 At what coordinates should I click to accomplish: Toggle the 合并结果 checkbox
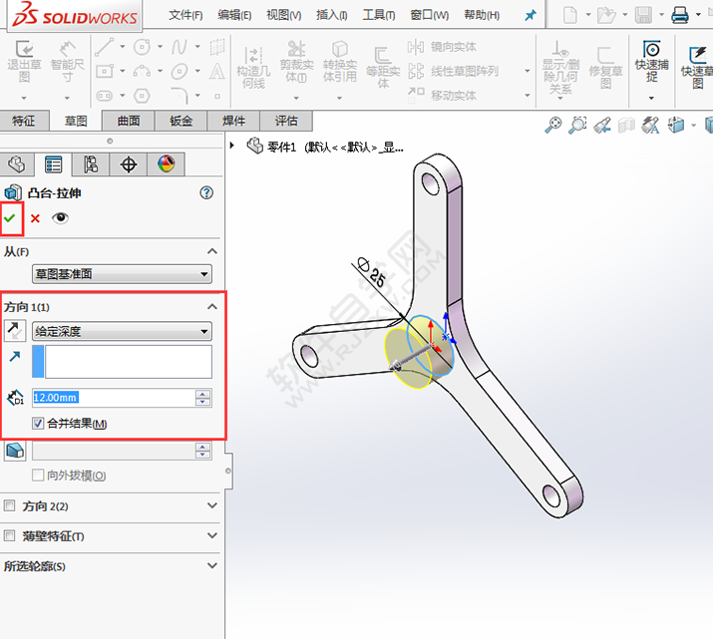pos(38,424)
